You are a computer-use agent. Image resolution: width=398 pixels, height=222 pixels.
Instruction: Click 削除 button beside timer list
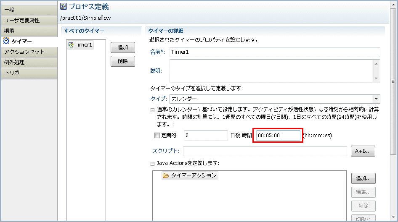click(122, 61)
